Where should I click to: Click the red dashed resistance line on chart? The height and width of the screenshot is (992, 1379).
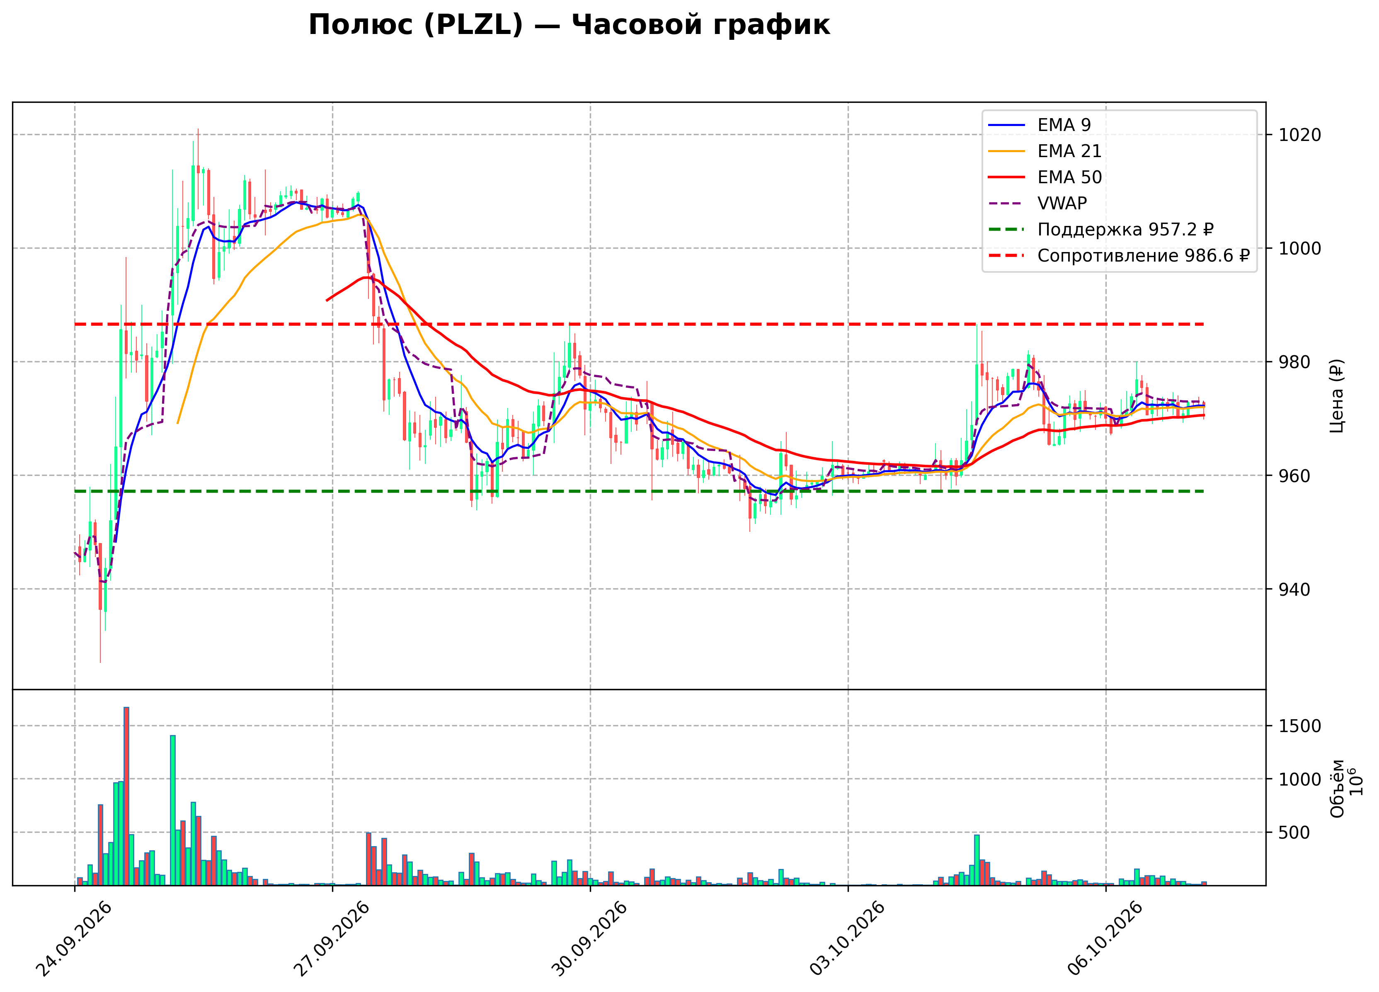(638, 324)
